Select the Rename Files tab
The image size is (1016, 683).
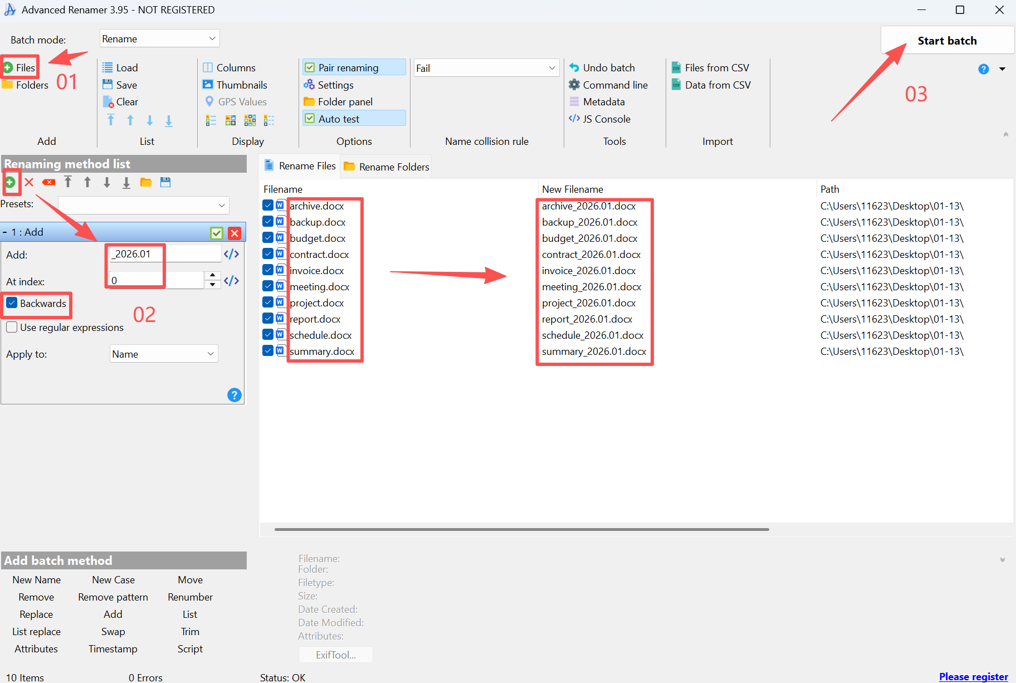tap(300, 166)
